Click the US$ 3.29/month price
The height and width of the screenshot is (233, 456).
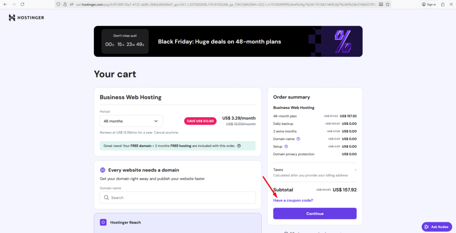pyautogui.click(x=239, y=118)
